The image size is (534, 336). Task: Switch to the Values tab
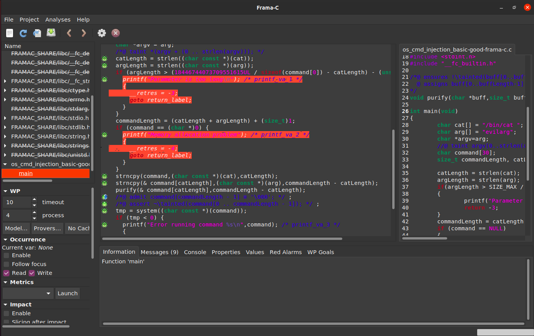255,252
